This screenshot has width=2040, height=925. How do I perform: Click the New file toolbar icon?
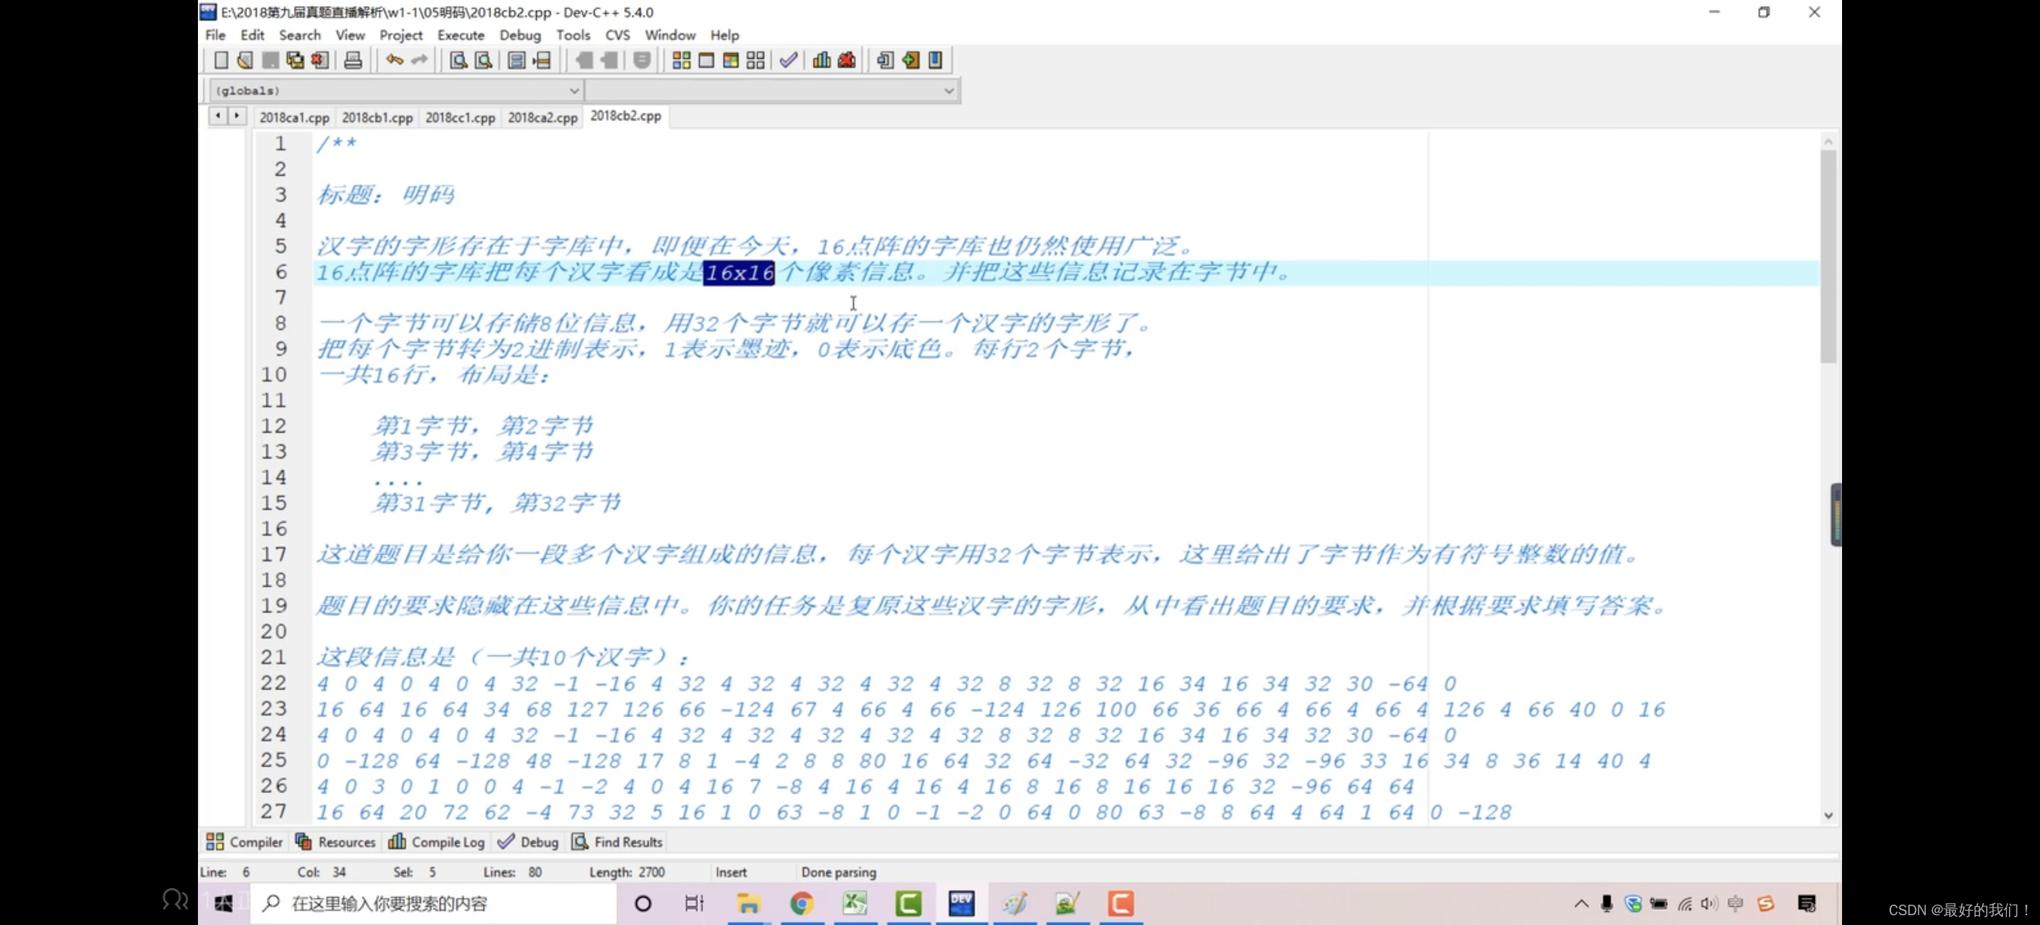pos(221,60)
